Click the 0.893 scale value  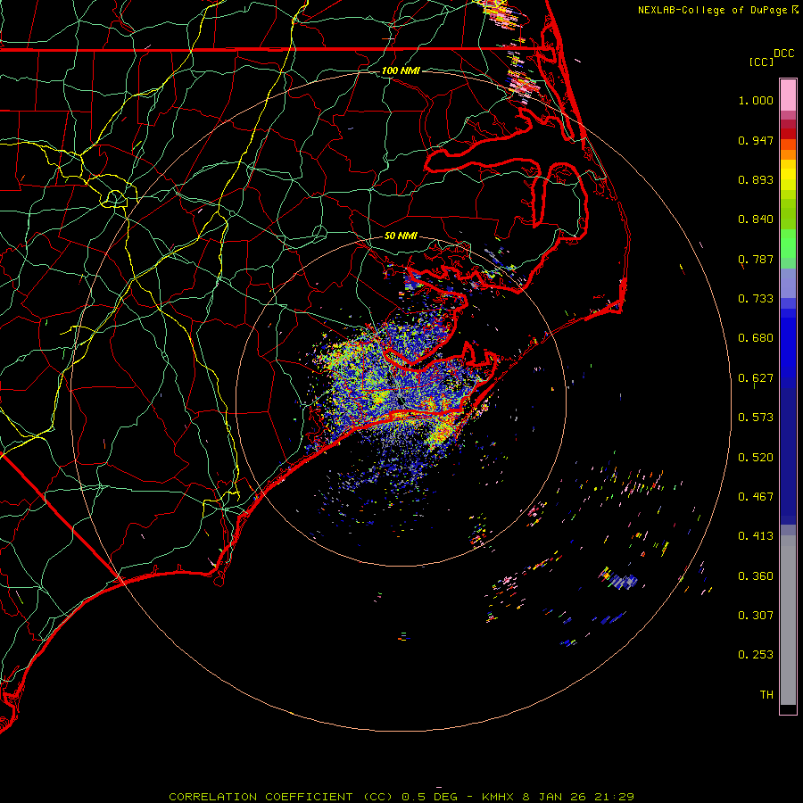pyautogui.click(x=756, y=179)
